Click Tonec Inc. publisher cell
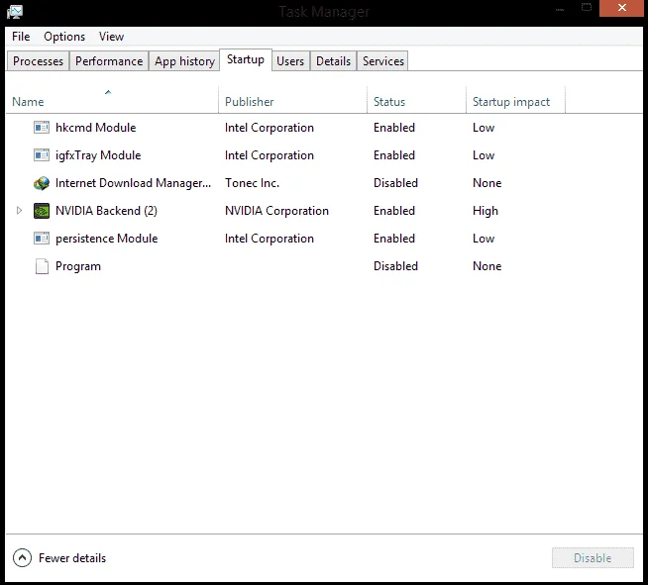The height and width of the screenshot is (585, 648). (252, 183)
